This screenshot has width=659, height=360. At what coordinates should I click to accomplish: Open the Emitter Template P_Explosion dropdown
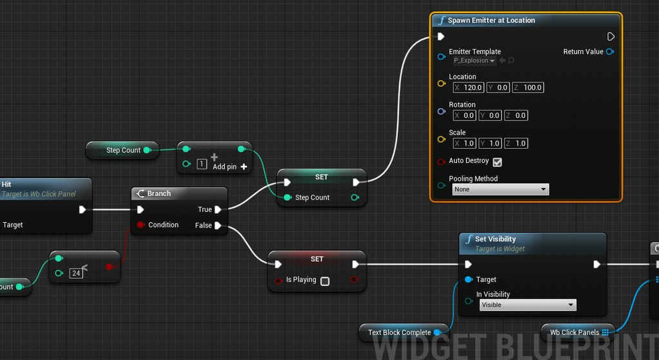(x=474, y=61)
